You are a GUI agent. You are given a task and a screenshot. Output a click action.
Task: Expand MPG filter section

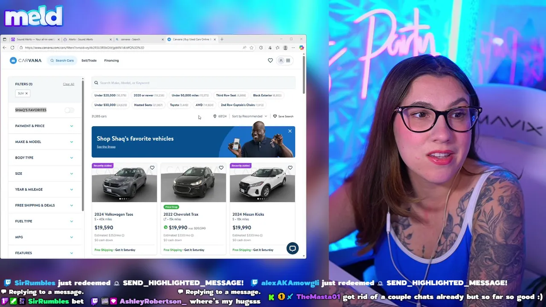[44, 237]
